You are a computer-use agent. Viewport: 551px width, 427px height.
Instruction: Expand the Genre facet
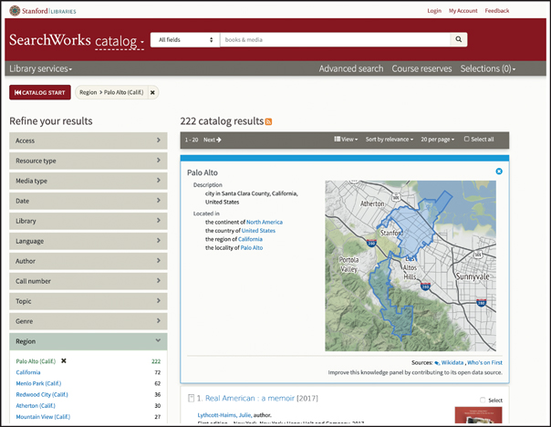(88, 321)
